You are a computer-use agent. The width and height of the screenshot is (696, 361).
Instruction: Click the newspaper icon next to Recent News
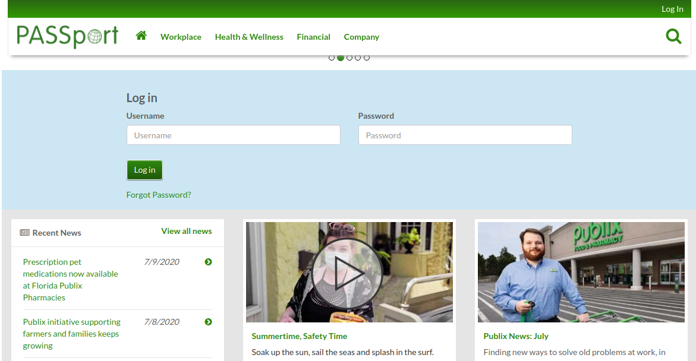[24, 233]
